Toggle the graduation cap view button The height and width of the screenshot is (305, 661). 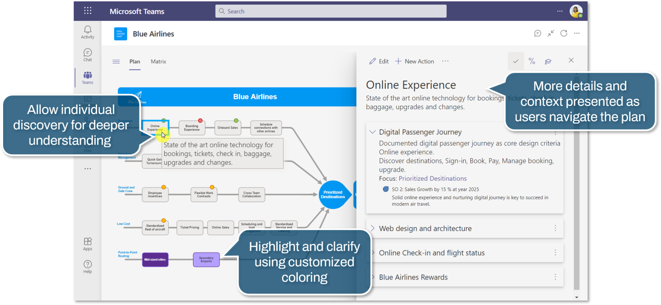coord(548,61)
